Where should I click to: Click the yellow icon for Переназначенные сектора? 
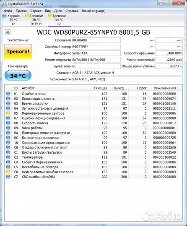(x=8, y=113)
